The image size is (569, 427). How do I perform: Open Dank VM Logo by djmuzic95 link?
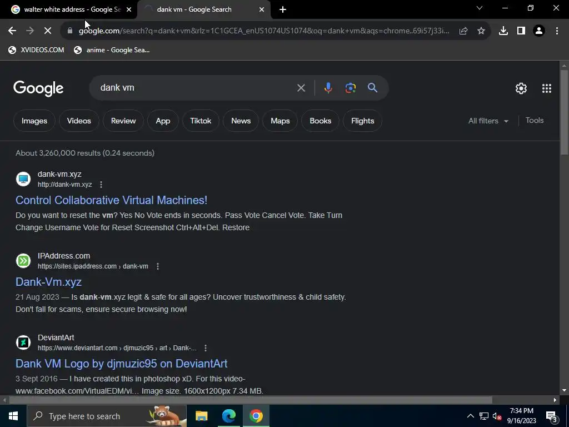pyautogui.click(x=122, y=364)
